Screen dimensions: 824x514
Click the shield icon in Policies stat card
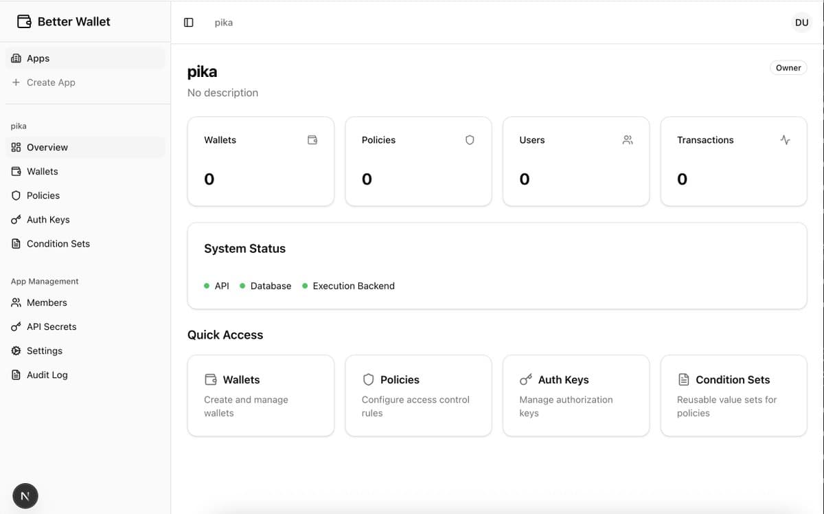(470, 140)
